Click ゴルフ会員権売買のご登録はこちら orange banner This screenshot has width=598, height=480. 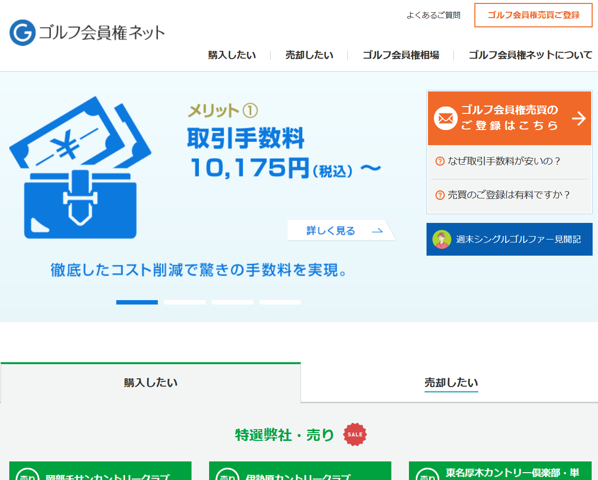pos(510,118)
